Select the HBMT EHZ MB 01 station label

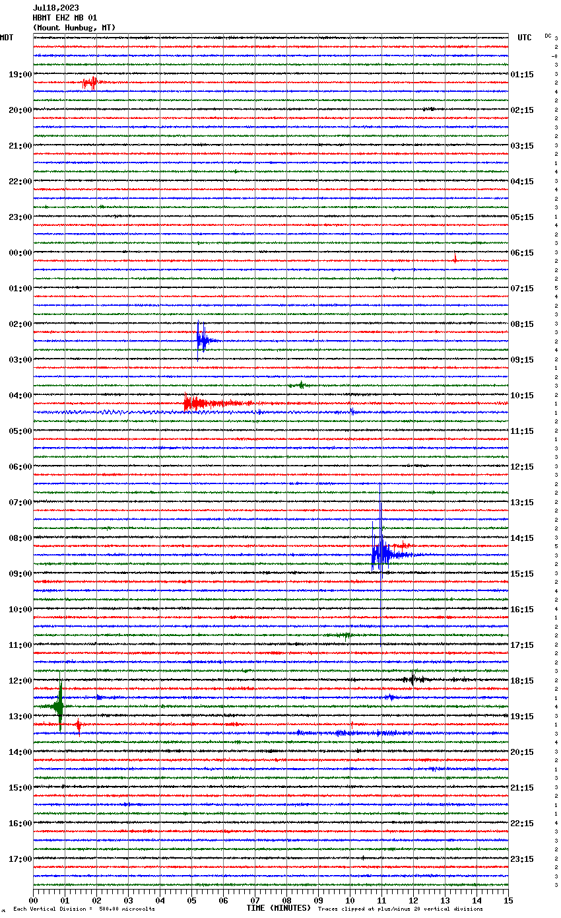65,18
